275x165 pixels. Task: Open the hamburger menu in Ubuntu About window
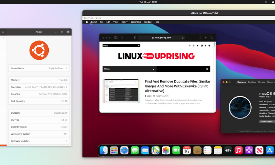click(3, 32)
